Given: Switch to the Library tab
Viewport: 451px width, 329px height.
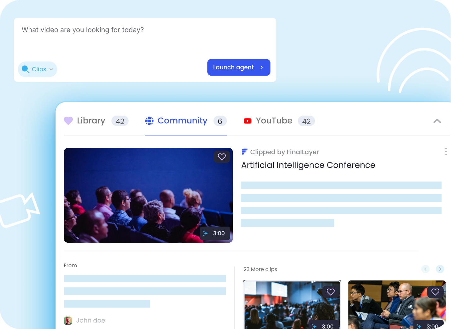Looking at the screenshot, I should tap(91, 121).
